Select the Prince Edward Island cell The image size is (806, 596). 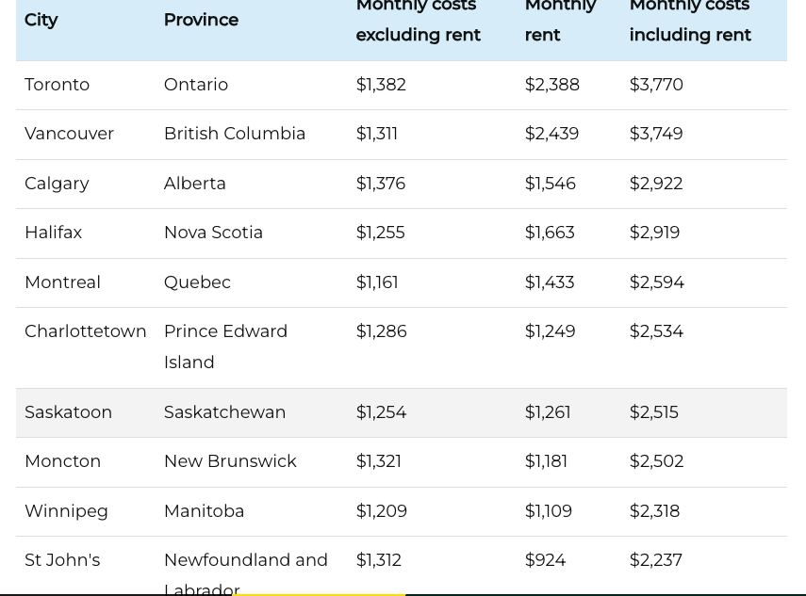coord(225,346)
